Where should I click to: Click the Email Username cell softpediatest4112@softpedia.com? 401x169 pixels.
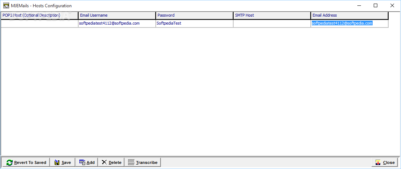[117, 24]
